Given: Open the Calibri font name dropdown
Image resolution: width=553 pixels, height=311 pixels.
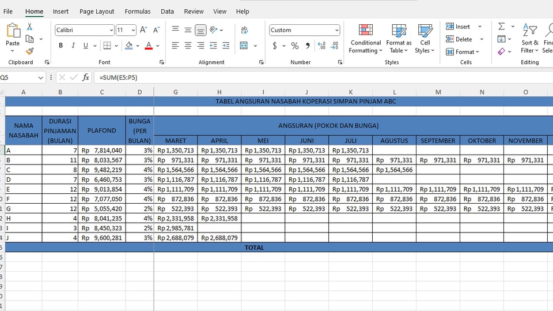Looking at the screenshot, I should 111,30.
